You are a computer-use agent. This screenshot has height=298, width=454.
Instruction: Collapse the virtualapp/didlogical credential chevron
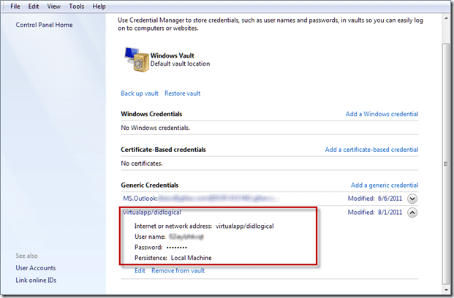coord(412,213)
